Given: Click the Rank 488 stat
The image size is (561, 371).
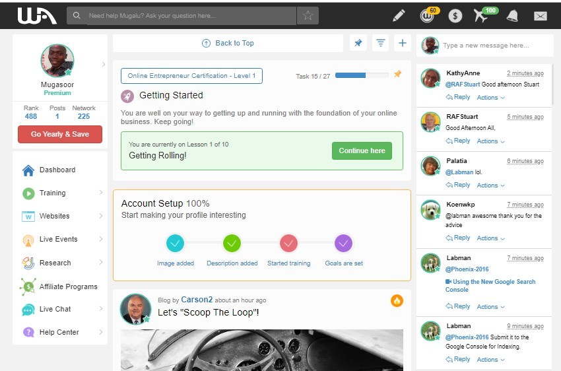Looking at the screenshot, I should [x=31, y=112].
